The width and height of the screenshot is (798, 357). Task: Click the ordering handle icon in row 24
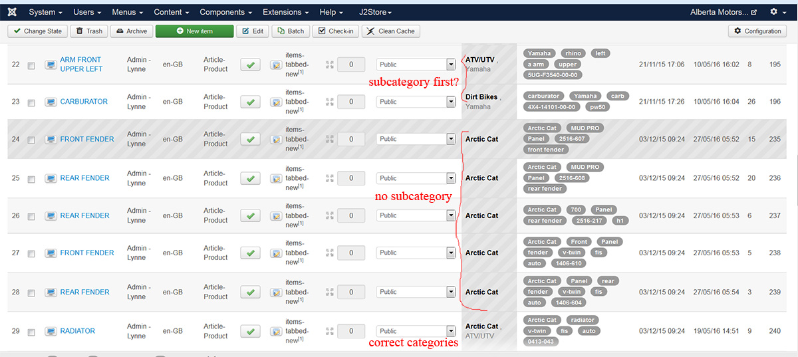(329, 139)
